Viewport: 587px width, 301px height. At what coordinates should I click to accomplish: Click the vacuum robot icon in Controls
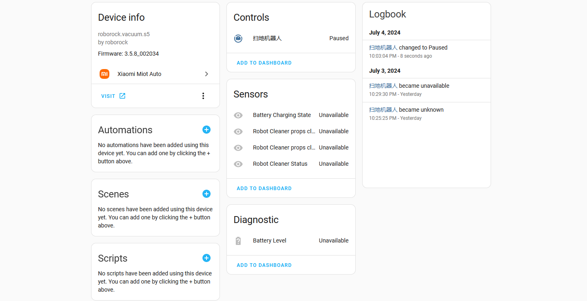[238, 38]
